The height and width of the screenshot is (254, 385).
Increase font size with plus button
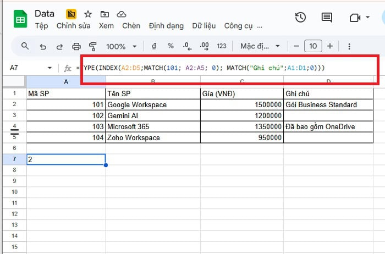[x=330, y=46]
